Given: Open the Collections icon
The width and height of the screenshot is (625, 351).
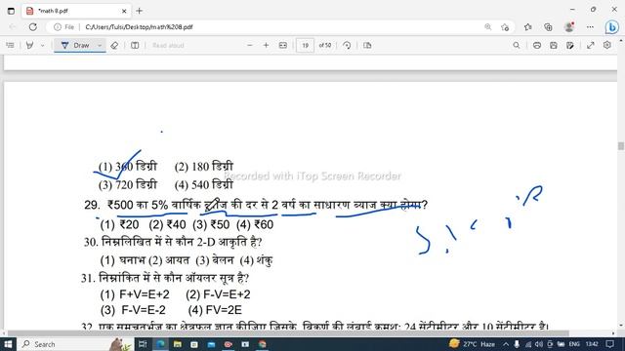Looking at the screenshot, I should (x=549, y=27).
